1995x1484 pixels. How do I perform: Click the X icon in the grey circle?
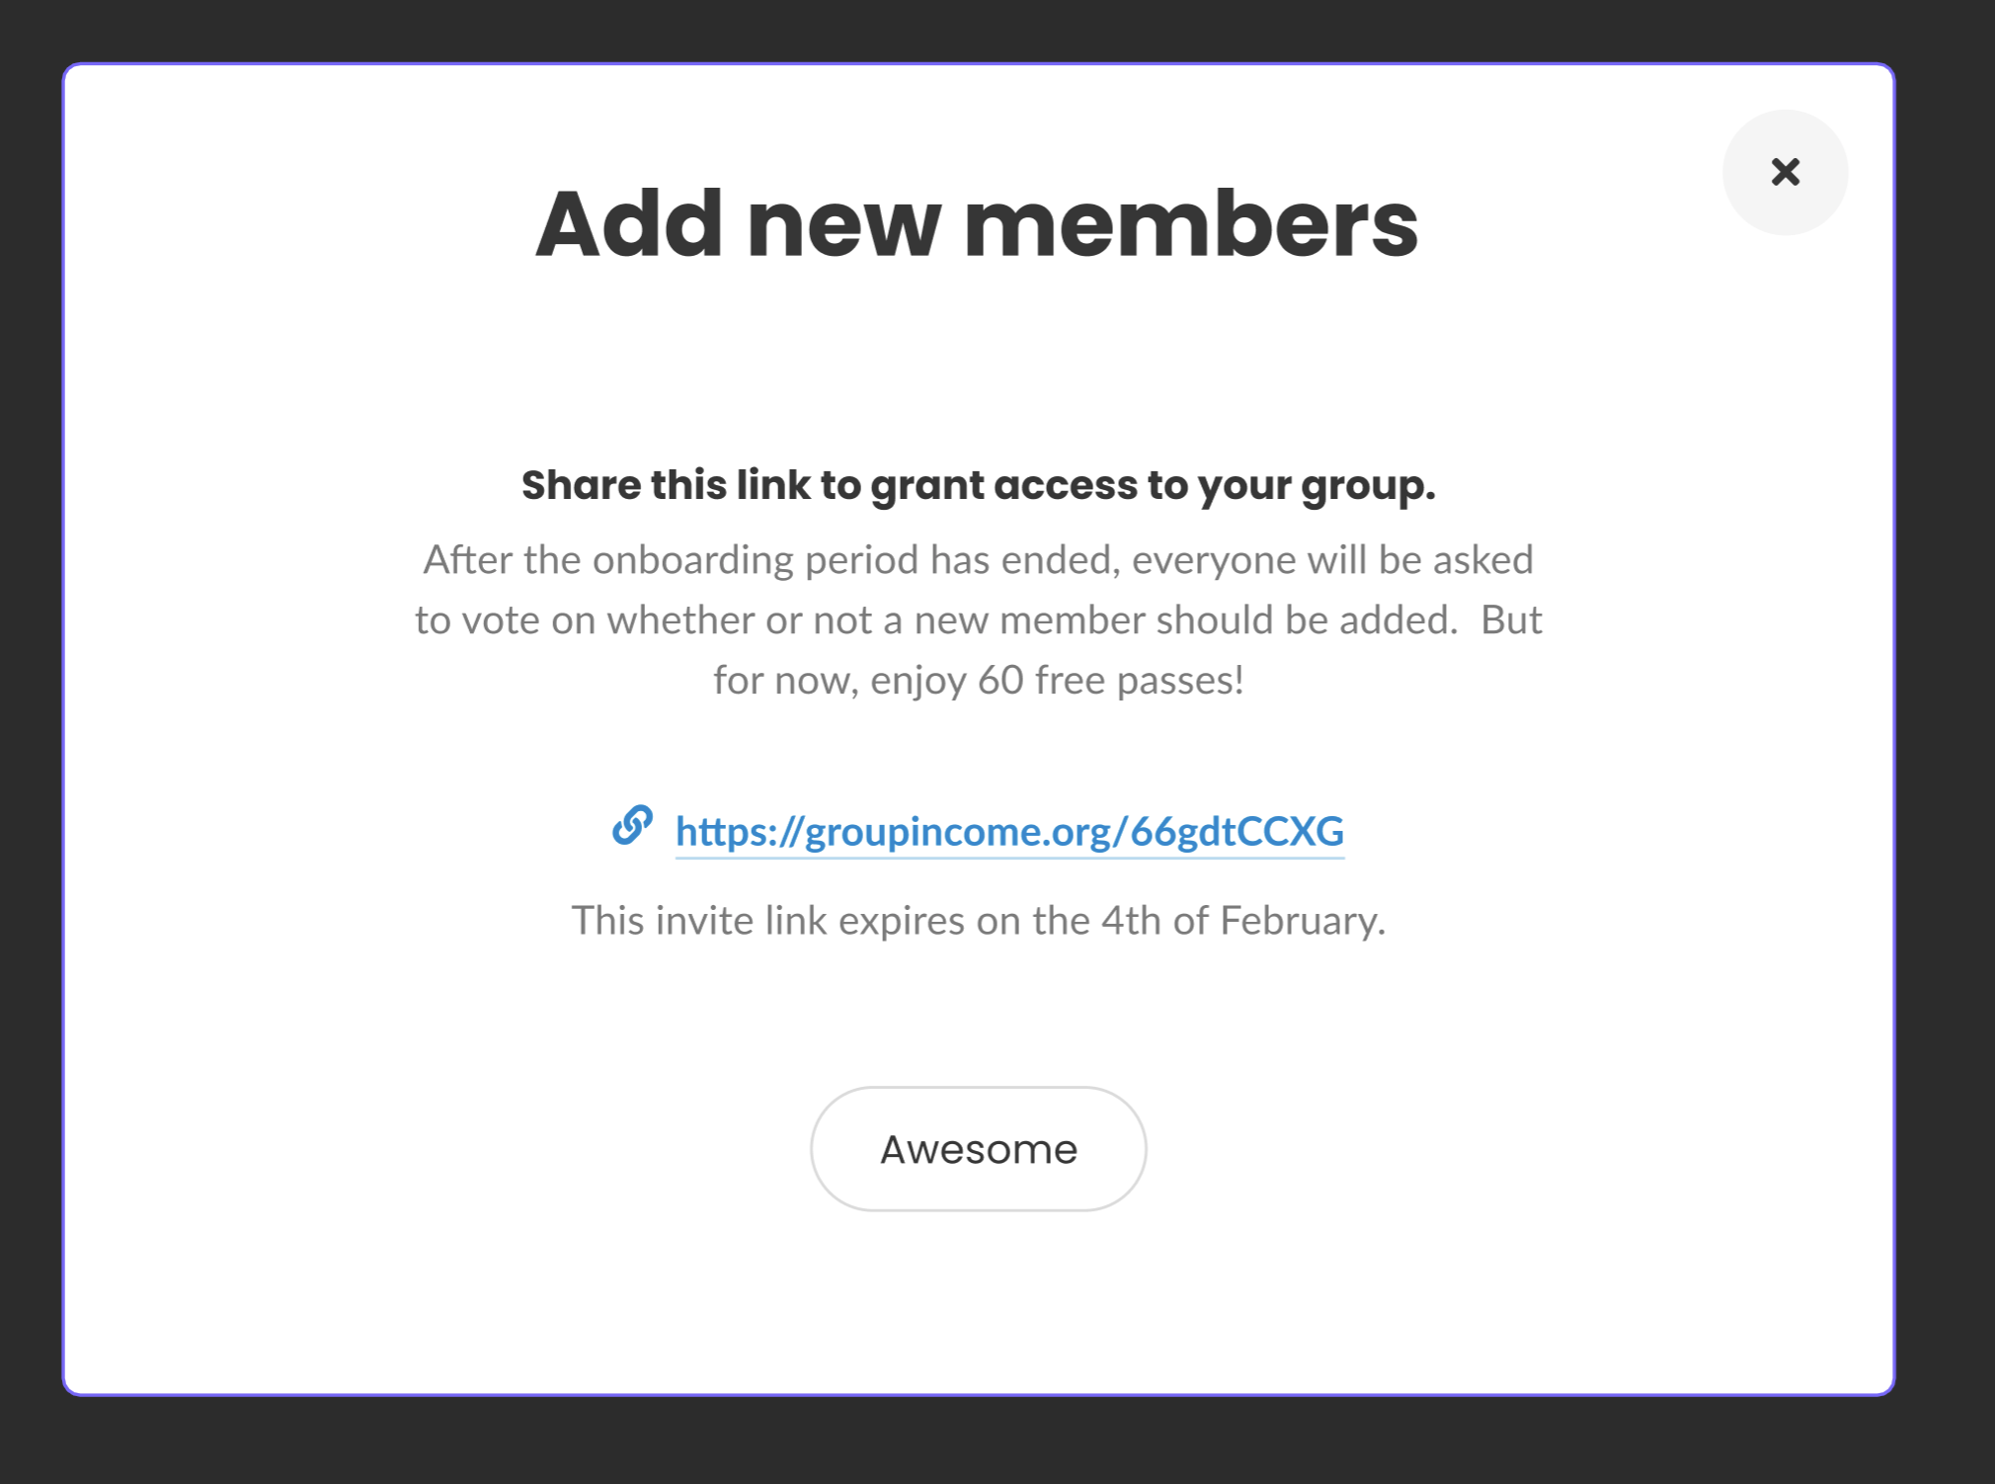point(1785,173)
